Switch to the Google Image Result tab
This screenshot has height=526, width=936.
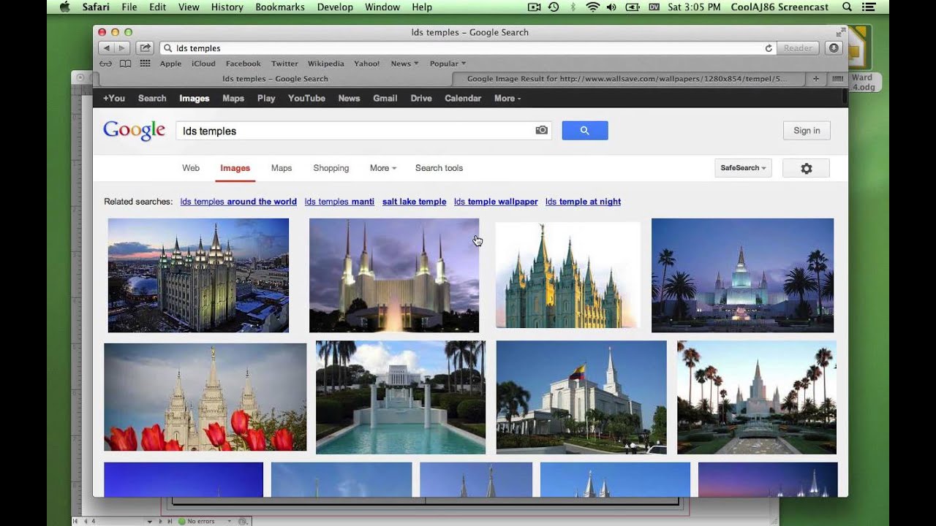627,78
